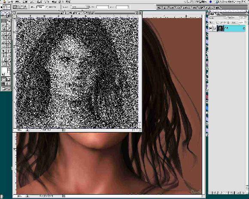The width and height of the screenshot is (249, 199).
Task: Select the Dodge tool
Action: coord(9,46)
